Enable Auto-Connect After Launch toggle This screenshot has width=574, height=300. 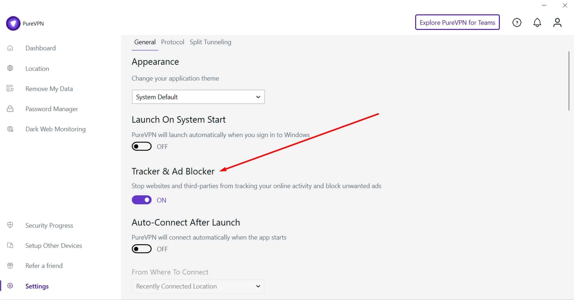coord(142,249)
